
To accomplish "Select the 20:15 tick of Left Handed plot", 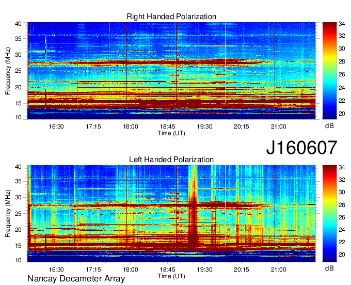I will pyautogui.click(x=242, y=270).
